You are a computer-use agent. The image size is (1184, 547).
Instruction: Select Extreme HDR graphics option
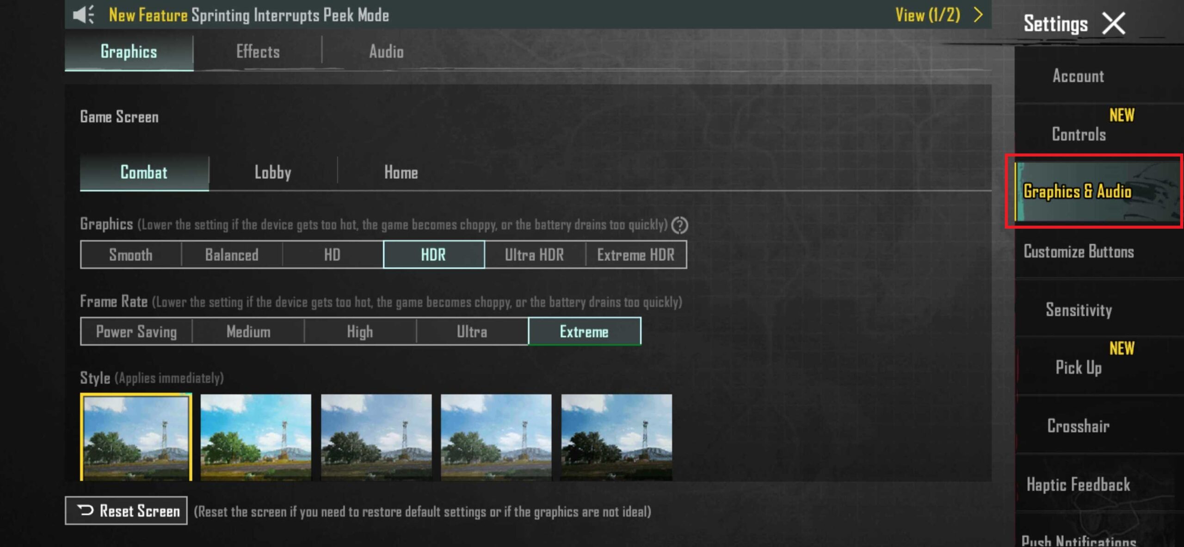tap(635, 255)
